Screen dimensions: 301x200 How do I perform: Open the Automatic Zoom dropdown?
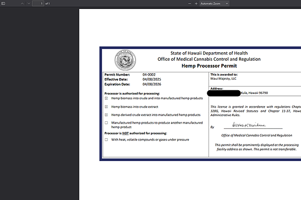coord(214,4)
